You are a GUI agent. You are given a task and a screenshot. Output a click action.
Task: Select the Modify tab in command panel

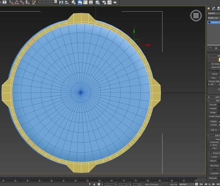214,8
